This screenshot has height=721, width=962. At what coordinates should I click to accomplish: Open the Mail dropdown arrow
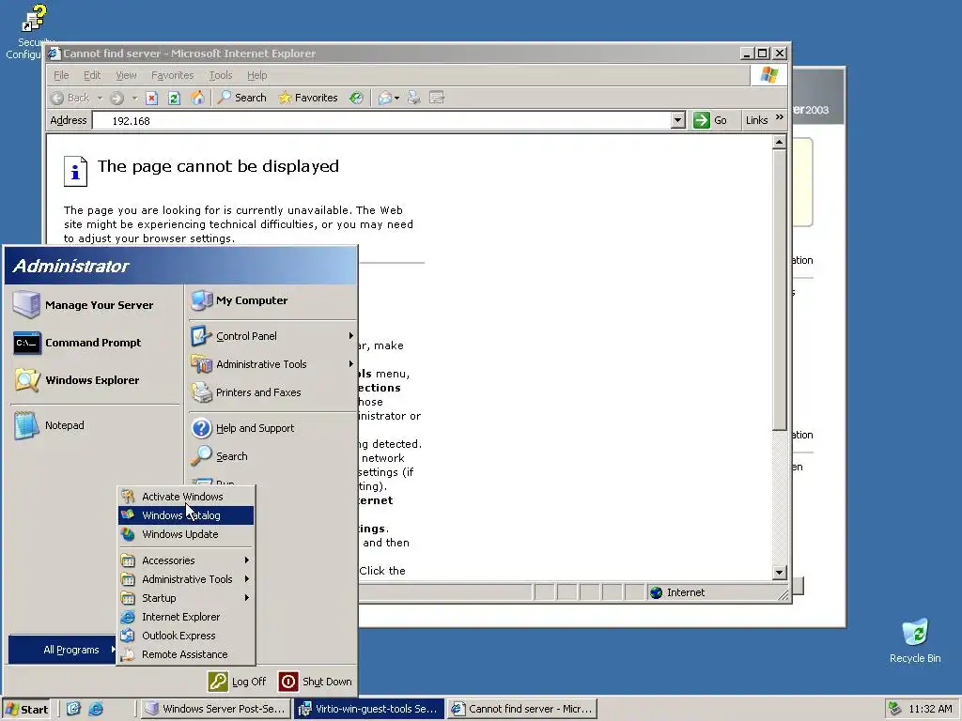397,98
